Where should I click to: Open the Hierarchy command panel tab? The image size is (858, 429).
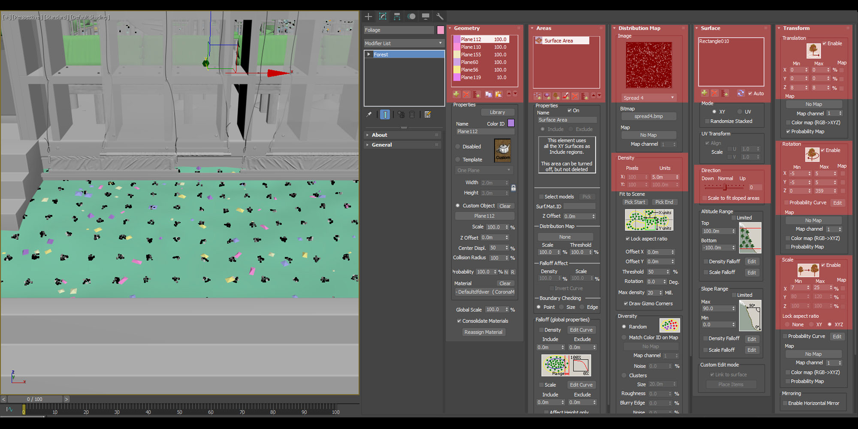(x=397, y=16)
